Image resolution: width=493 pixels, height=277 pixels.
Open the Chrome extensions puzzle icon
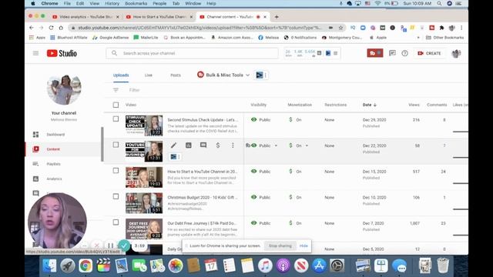441,28
